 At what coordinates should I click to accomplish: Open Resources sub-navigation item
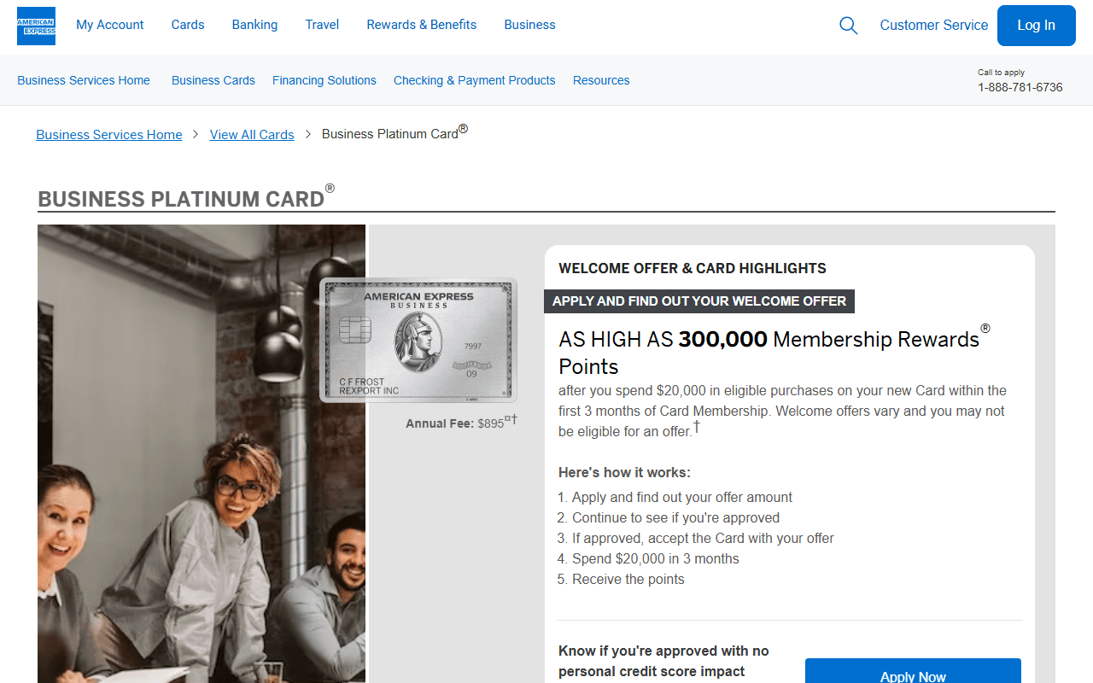click(601, 80)
